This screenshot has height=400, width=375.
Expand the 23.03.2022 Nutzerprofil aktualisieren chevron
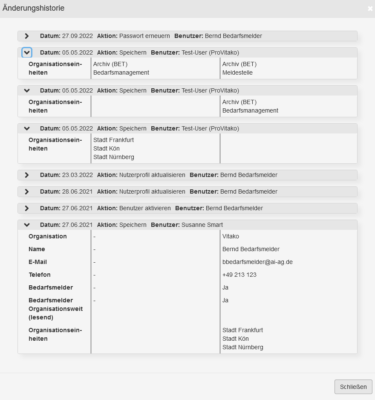pyautogui.click(x=27, y=175)
